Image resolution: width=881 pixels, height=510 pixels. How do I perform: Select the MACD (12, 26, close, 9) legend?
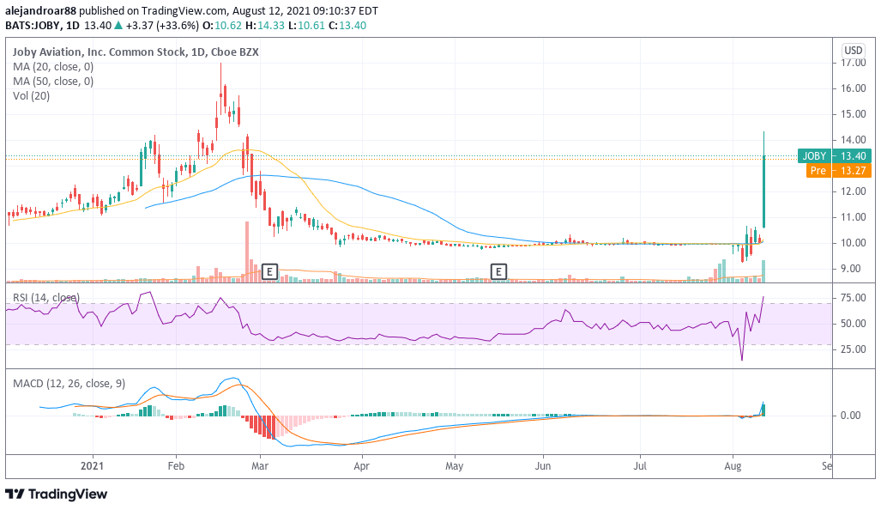[x=69, y=384]
